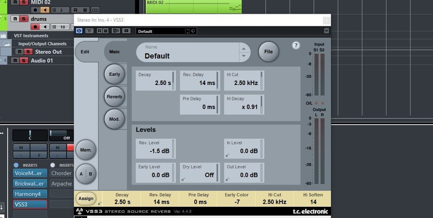This screenshot has height=218, width=433.
Task: Click the record enable button on drums track
Action: pos(36,27)
